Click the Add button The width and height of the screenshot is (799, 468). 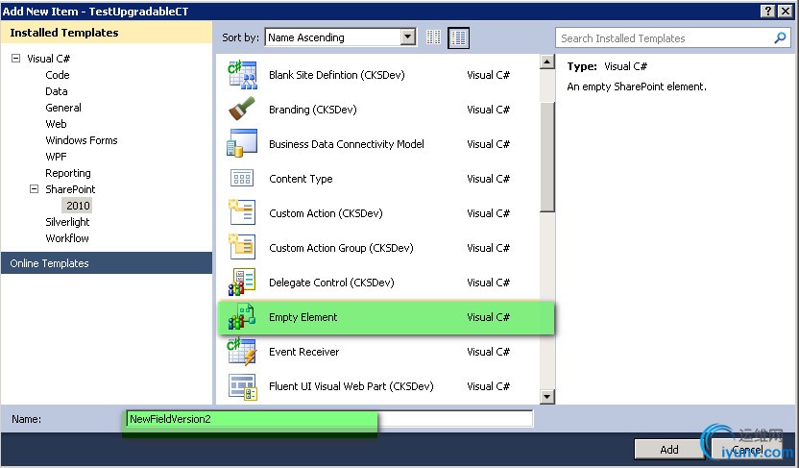669,449
